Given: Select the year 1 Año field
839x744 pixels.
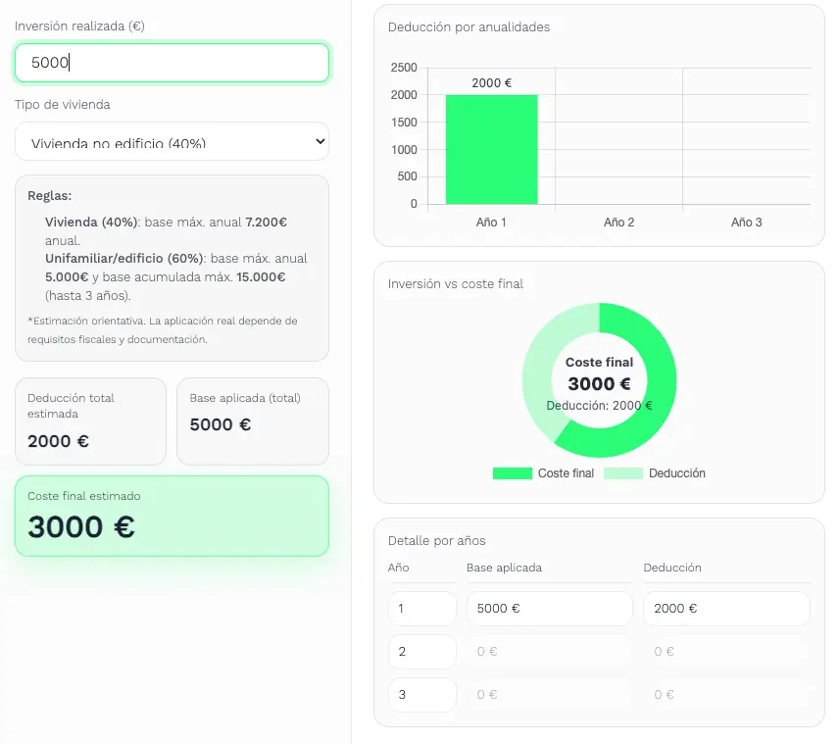Looking at the screenshot, I should (422, 609).
